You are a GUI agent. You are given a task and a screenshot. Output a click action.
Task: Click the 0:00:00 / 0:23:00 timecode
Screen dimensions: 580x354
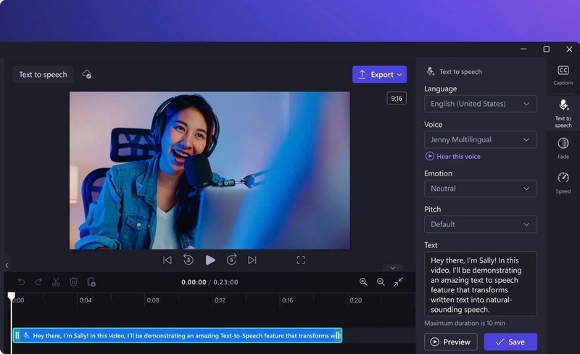(210, 282)
